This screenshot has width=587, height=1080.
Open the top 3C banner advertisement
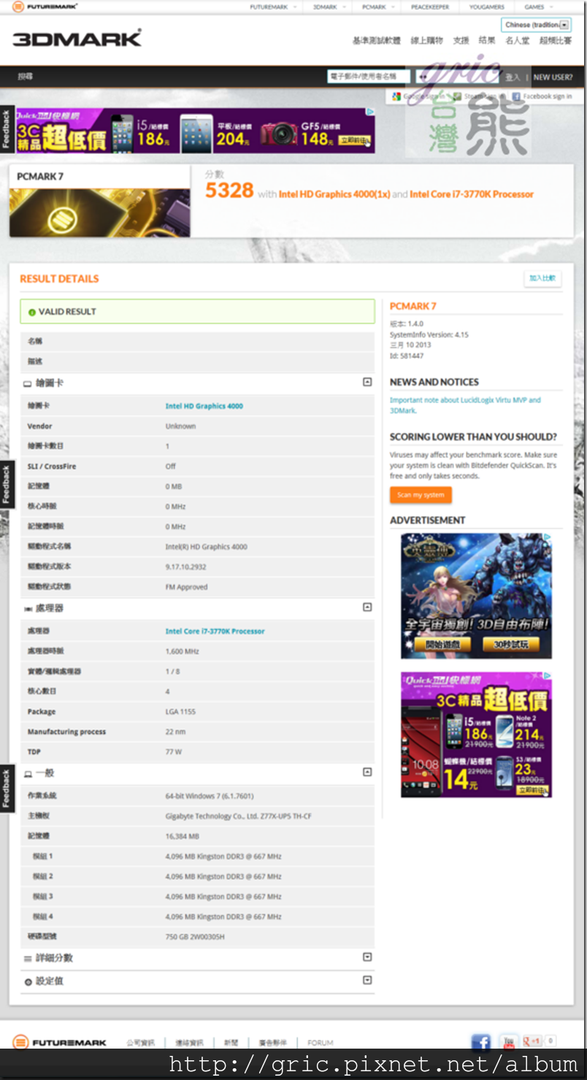196,131
